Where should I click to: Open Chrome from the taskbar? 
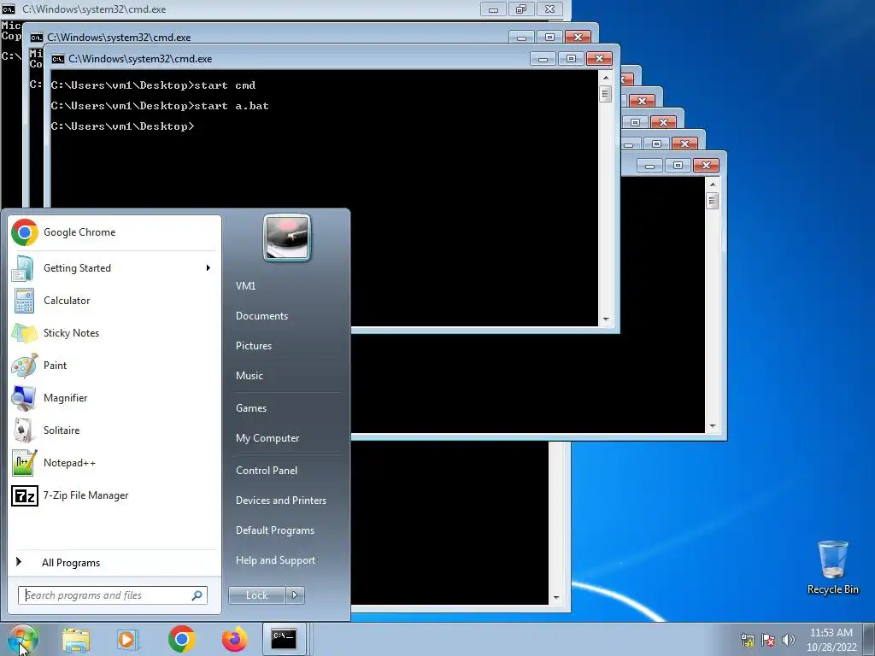(x=181, y=639)
